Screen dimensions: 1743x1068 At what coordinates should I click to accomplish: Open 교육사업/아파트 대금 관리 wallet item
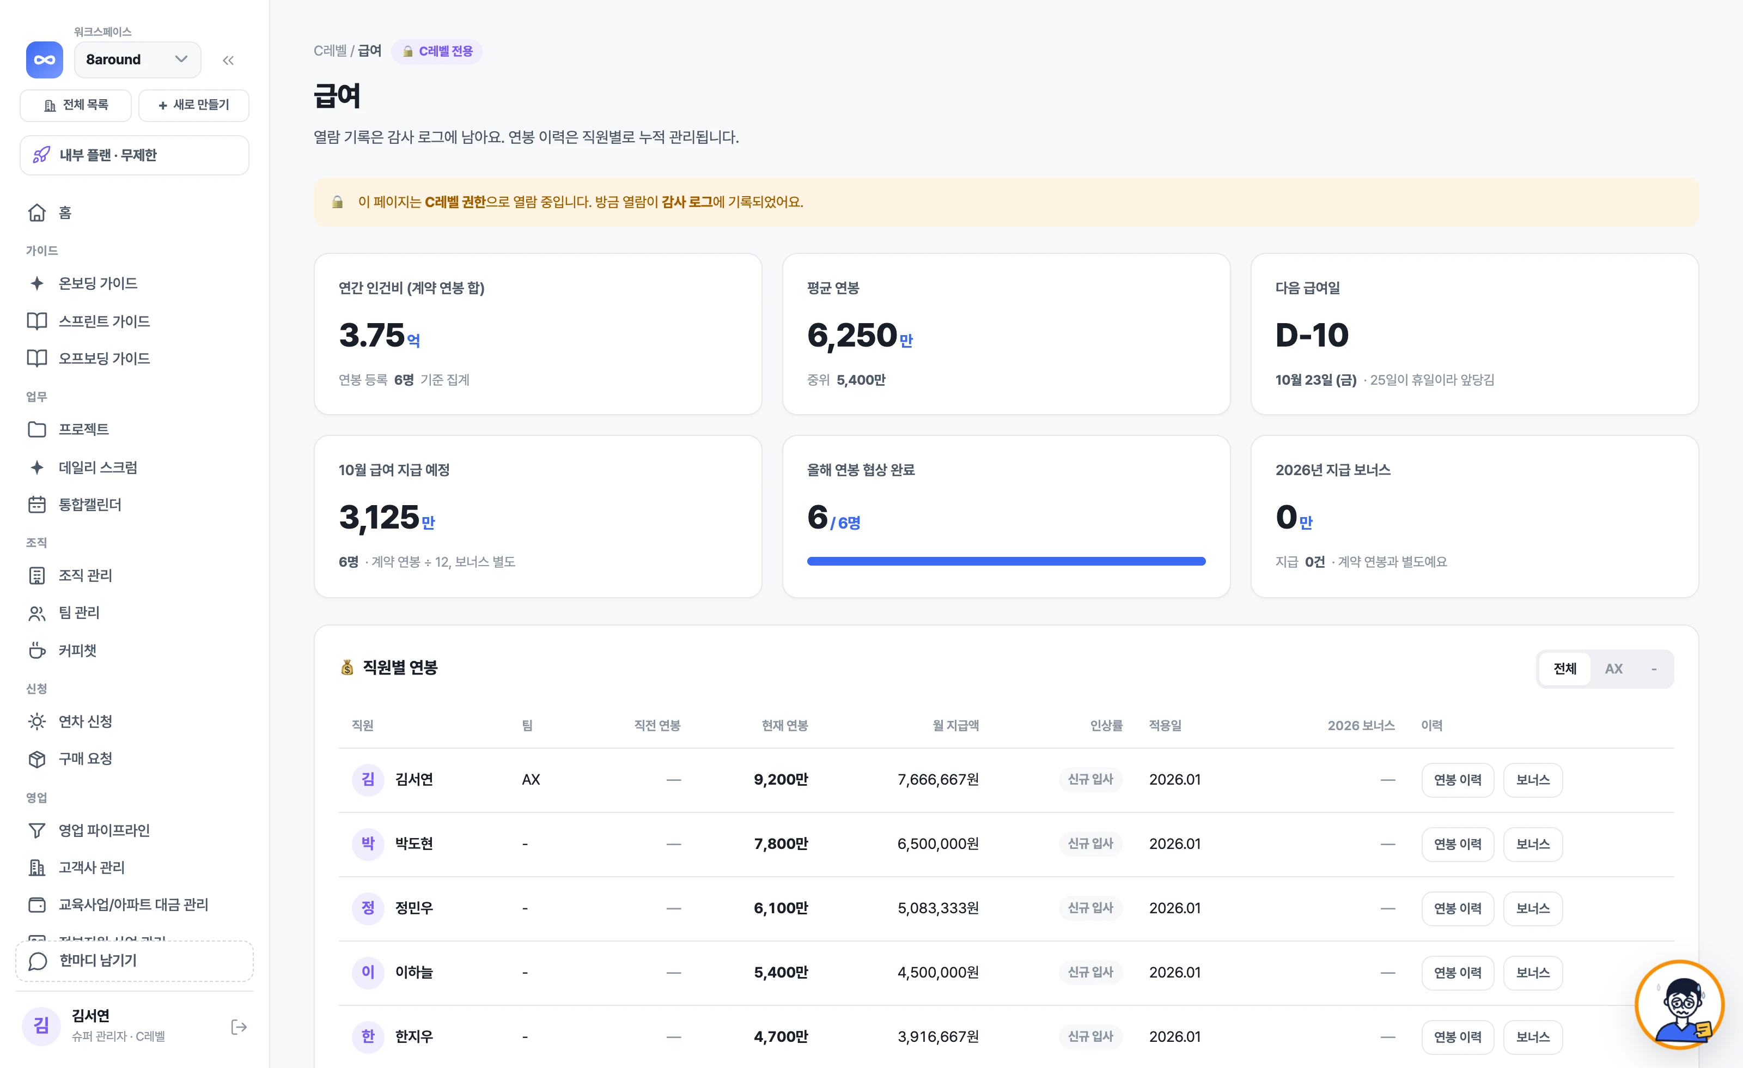tap(135, 904)
